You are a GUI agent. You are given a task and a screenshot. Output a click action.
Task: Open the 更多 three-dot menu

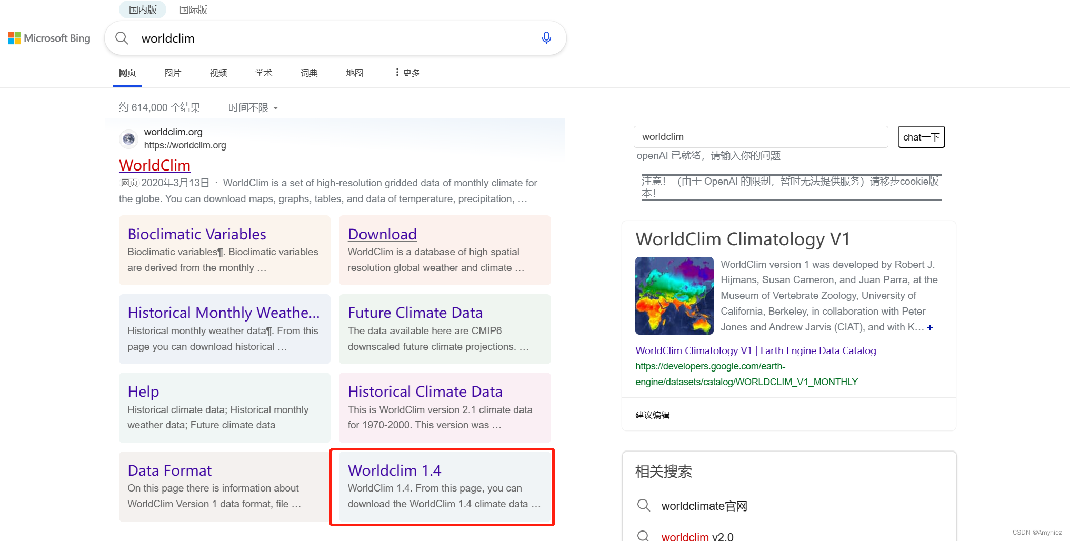pyautogui.click(x=407, y=73)
